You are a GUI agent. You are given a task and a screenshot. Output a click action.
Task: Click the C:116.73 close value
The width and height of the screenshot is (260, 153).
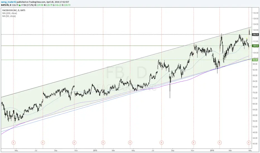click(x=66, y=5)
